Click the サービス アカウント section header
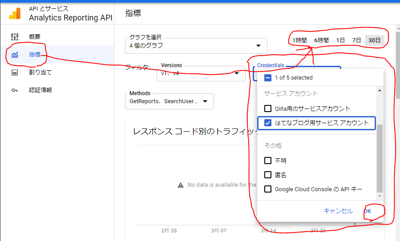This screenshot has width=400, height=241. [291, 93]
